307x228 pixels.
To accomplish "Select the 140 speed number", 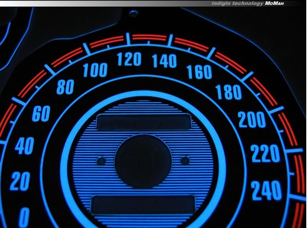I will 164,61.
